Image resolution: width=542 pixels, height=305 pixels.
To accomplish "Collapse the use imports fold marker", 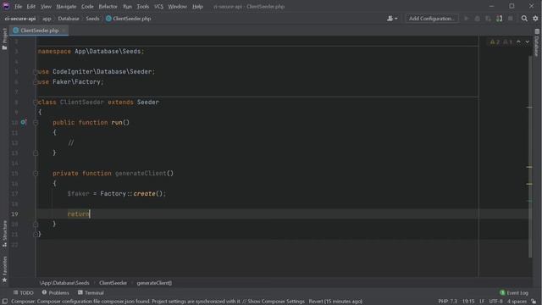I will click(36, 71).
